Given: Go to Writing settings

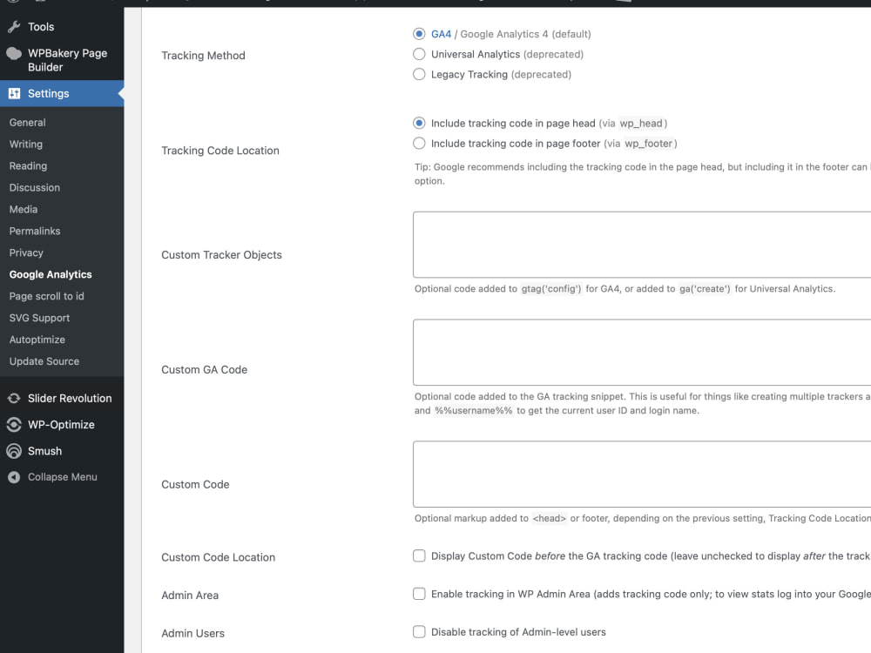Looking at the screenshot, I should pos(25,145).
